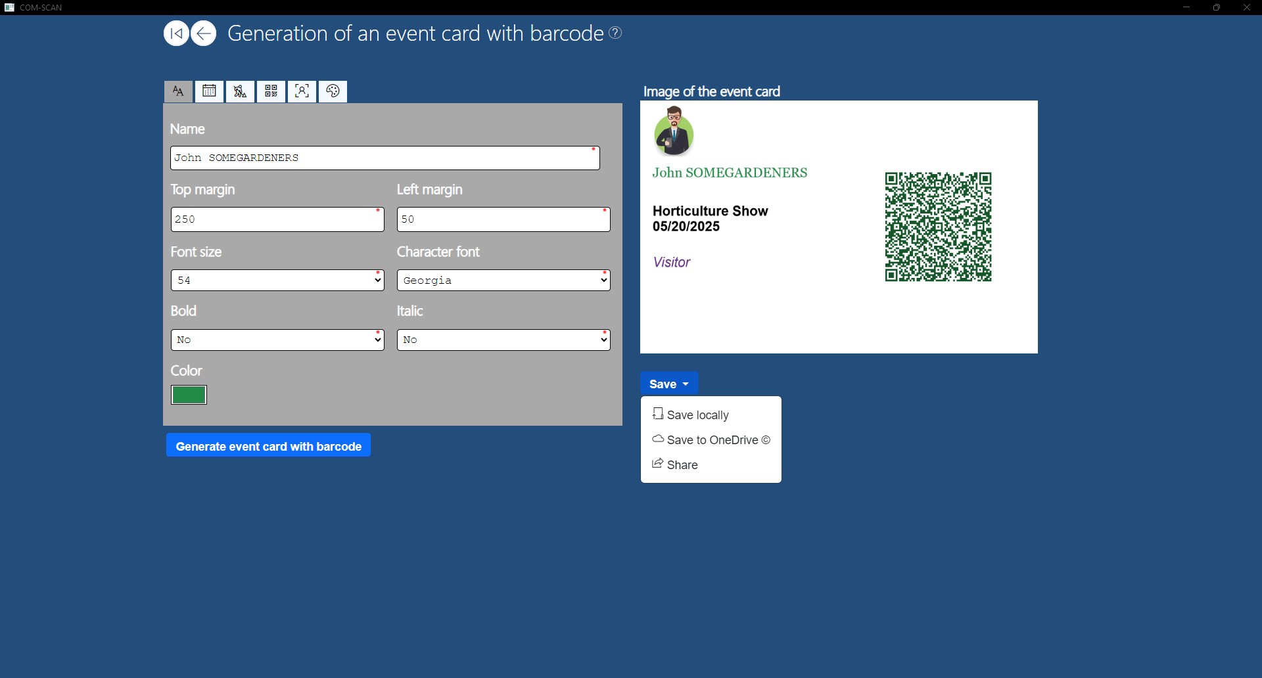Open the QR code settings tab

tap(271, 91)
